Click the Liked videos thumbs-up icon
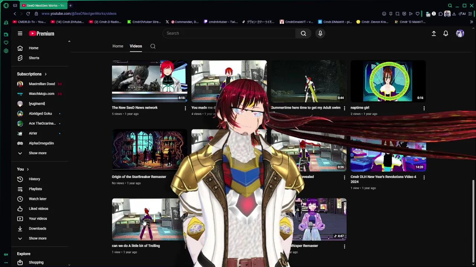The width and height of the screenshot is (476, 267). tap(20, 209)
